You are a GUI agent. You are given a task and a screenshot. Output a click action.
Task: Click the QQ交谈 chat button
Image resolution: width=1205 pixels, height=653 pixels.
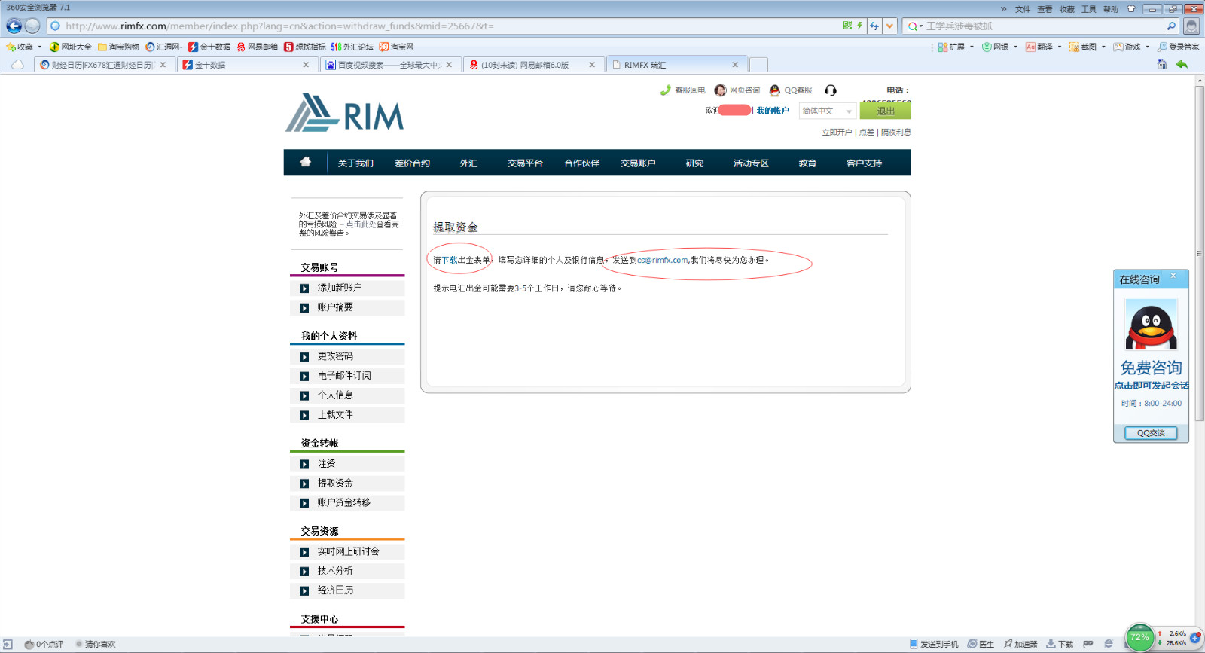pos(1151,433)
